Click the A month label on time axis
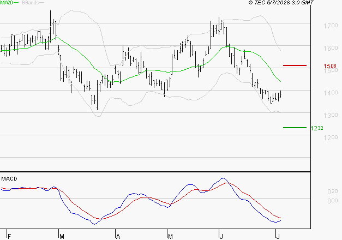This screenshot has height=240, width=342. pyautogui.click(x=118, y=236)
